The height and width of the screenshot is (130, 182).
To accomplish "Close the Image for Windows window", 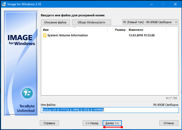I will [175, 4].
